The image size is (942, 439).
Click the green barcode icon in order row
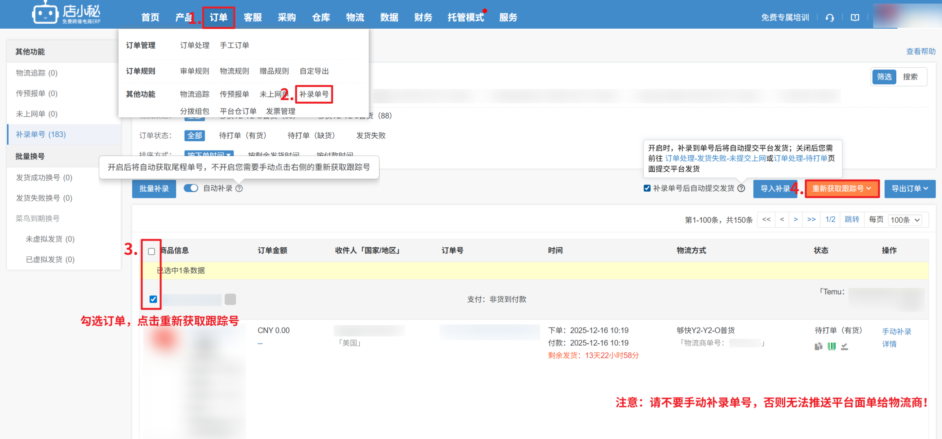(831, 346)
